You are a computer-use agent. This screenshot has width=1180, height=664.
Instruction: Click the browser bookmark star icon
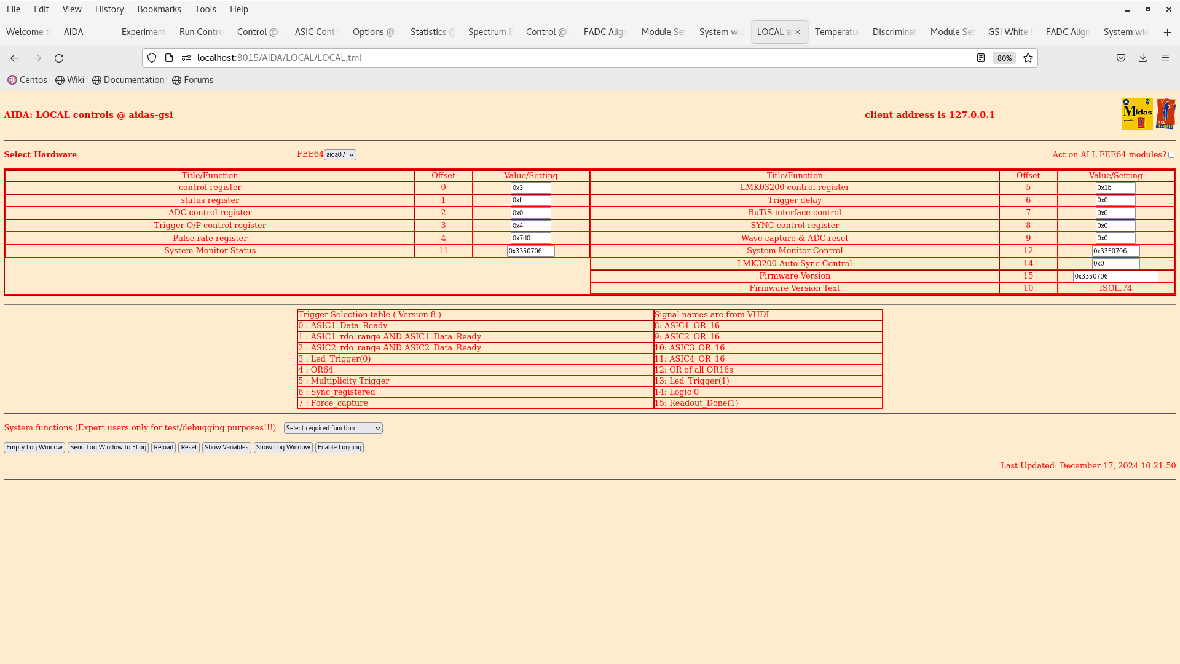coord(1028,58)
